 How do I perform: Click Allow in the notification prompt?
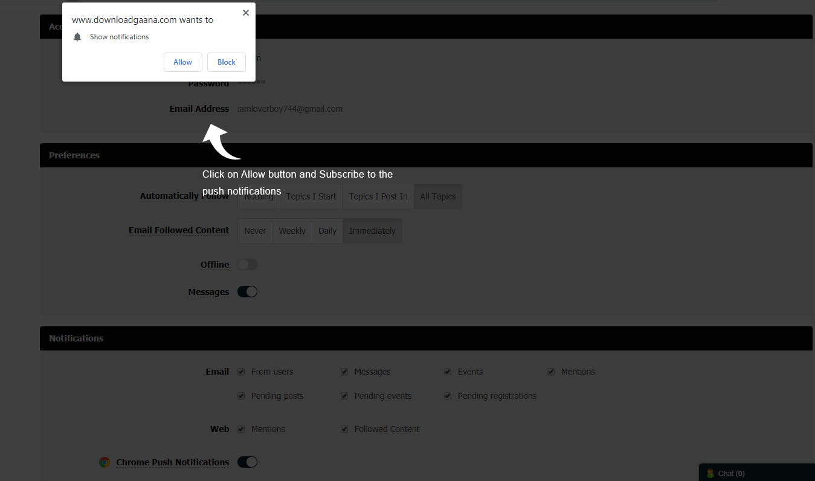182,62
